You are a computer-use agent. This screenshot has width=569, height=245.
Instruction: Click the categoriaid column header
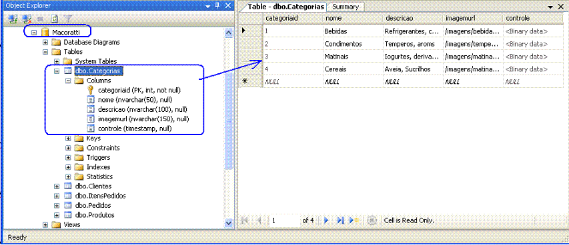[293, 18]
